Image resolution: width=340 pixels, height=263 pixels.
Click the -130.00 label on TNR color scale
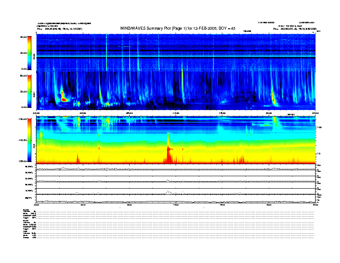(x=22, y=119)
